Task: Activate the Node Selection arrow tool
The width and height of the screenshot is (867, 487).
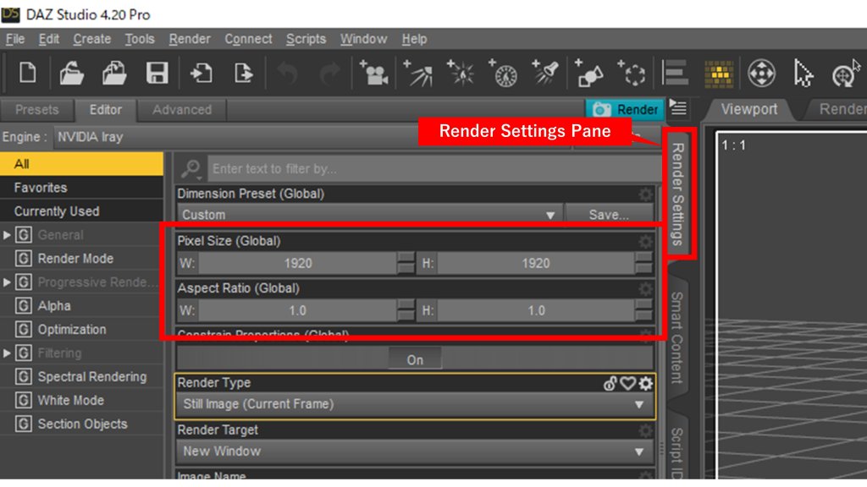Action: [803, 74]
